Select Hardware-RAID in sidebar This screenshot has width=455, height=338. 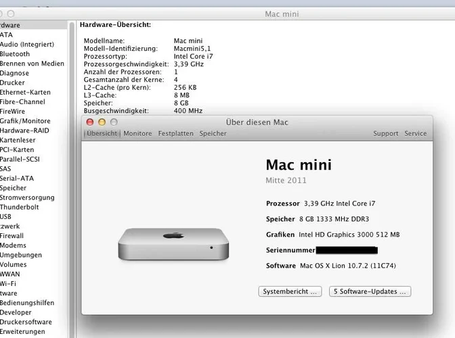(x=24, y=130)
